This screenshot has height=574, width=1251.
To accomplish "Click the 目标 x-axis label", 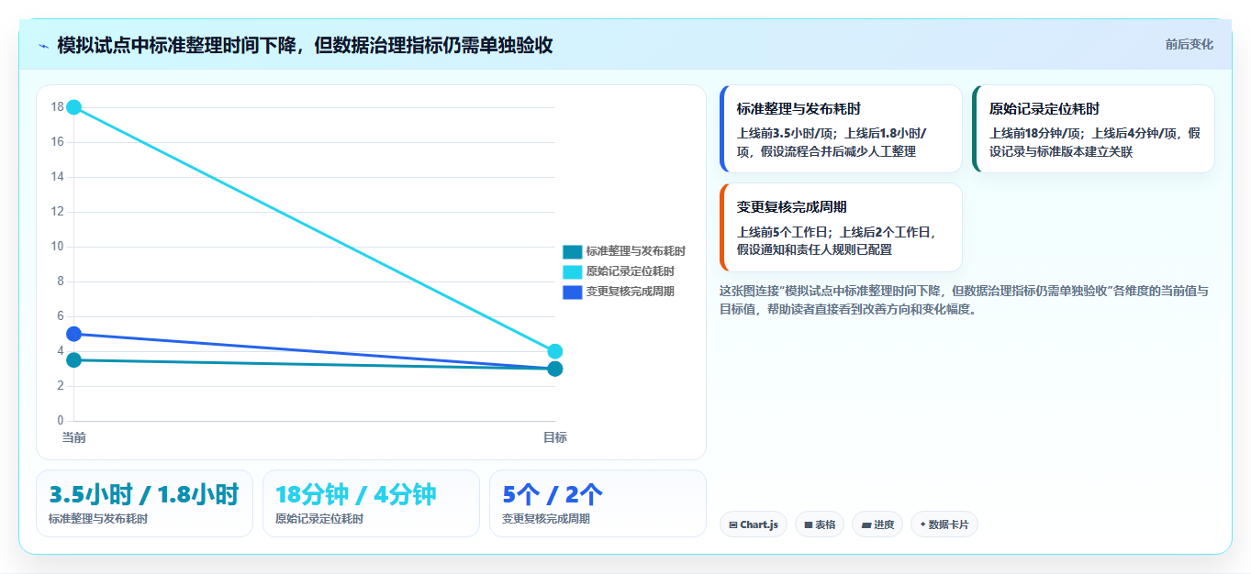I will point(554,437).
